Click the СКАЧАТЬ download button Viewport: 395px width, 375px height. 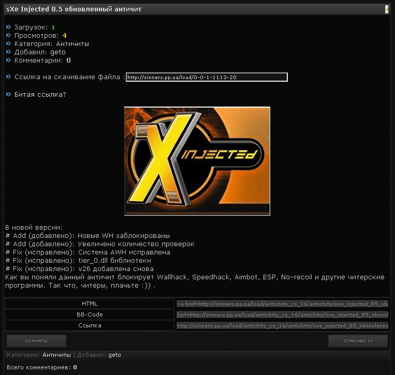click(37, 341)
